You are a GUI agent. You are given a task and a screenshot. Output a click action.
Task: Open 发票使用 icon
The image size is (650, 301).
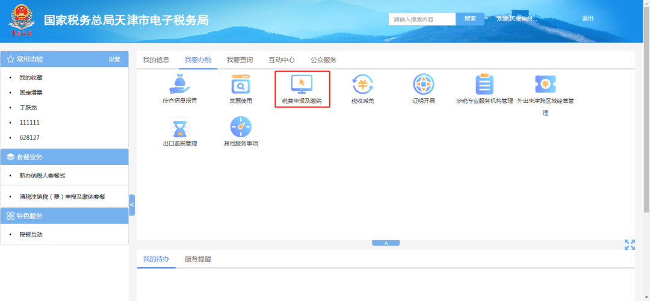(241, 84)
